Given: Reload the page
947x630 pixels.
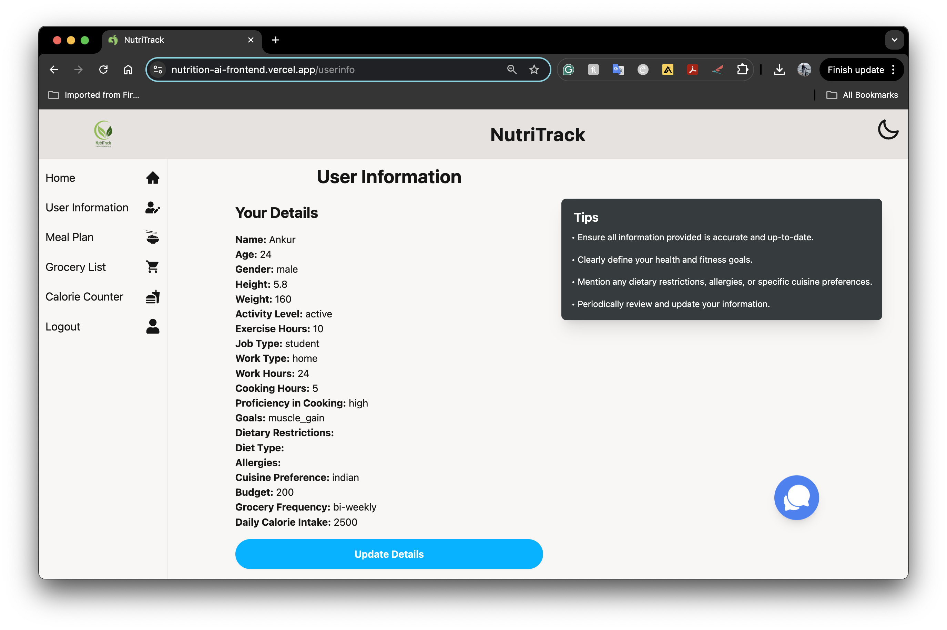Looking at the screenshot, I should (x=103, y=70).
